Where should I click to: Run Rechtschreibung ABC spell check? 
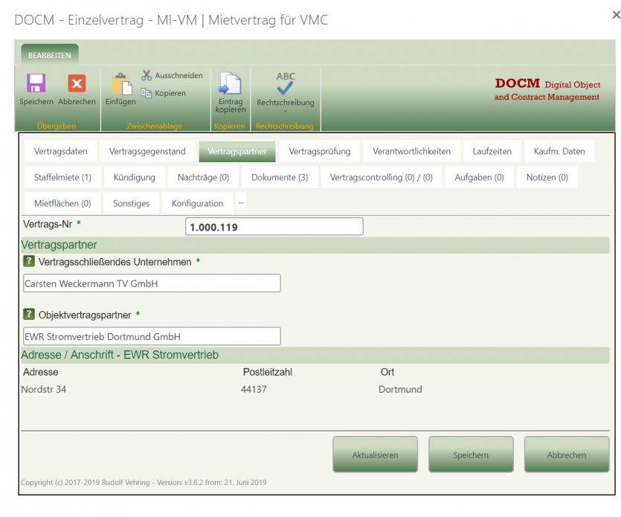click(286, 83)
